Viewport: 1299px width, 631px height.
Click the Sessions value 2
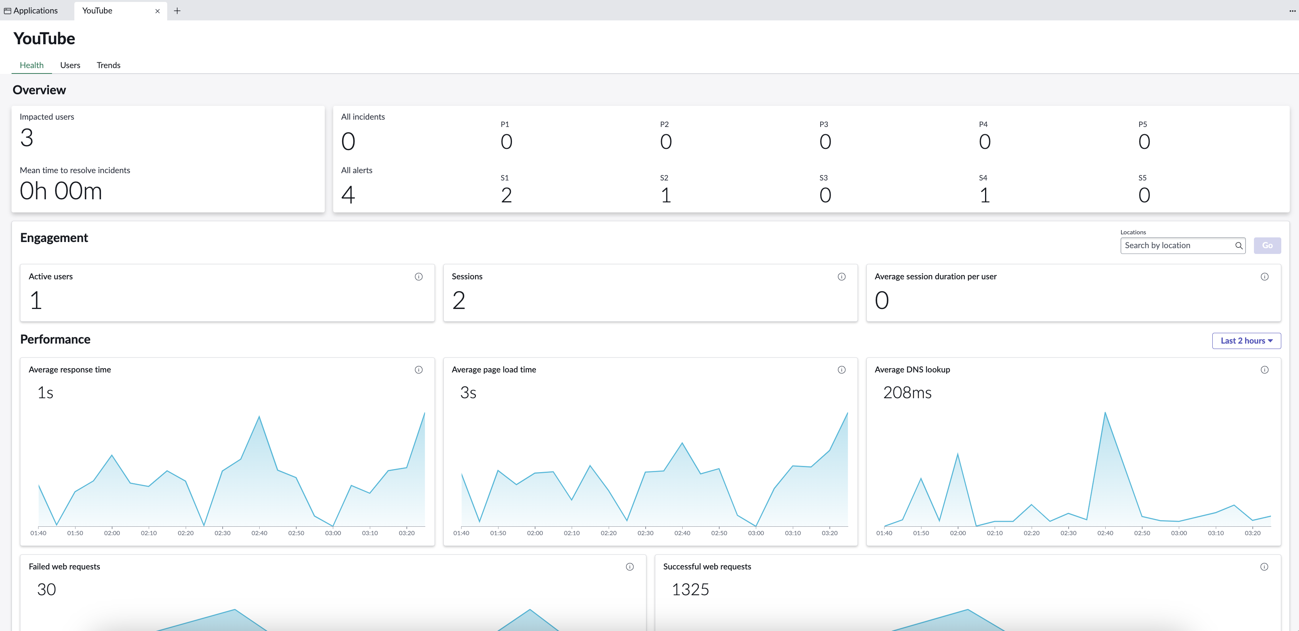pos(458,300)
